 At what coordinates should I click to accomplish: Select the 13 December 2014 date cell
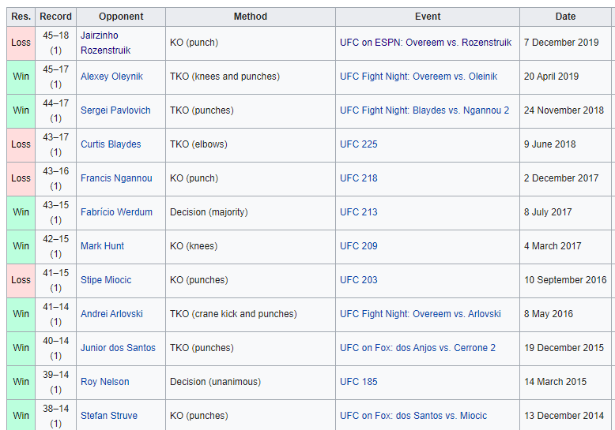coord(565,415)
